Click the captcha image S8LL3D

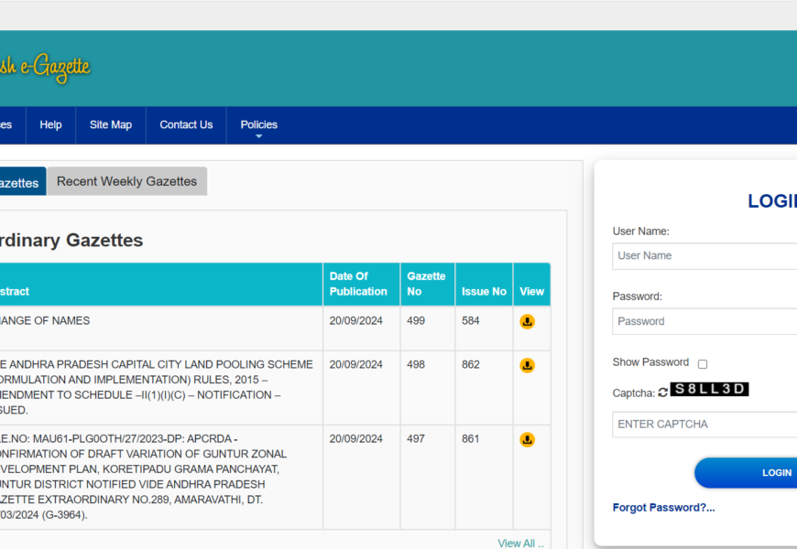(x=709, y=390)
